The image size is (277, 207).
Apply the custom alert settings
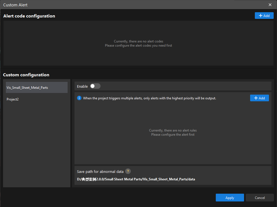coord(230,198)
